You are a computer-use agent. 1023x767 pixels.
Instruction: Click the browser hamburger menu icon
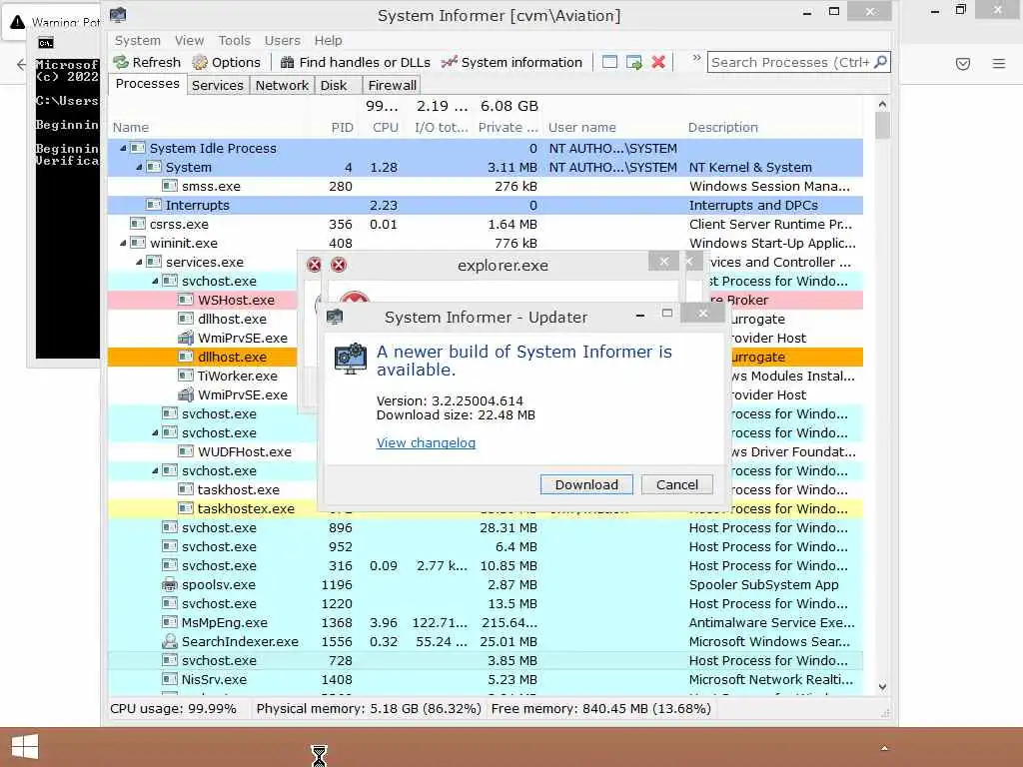(x=998, y=63)
